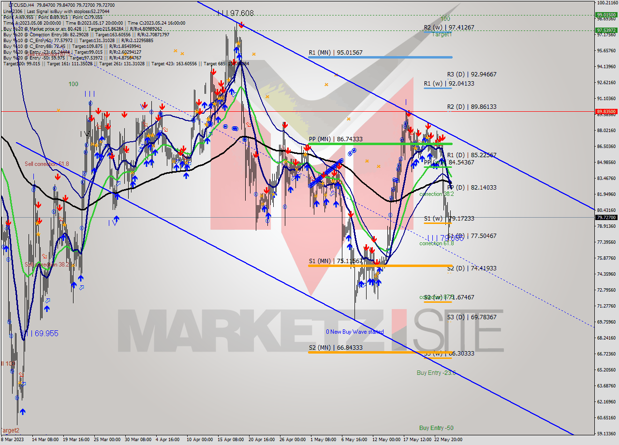Viewport: 619px width, 445px height.
Task: Click the '14 Mar 08:00' date label
Action: coord(45,440)
